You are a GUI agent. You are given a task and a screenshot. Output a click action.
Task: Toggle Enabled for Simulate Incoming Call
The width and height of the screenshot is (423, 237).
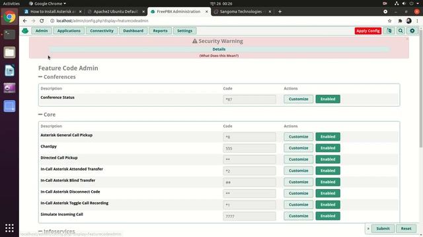click(328, 216)
